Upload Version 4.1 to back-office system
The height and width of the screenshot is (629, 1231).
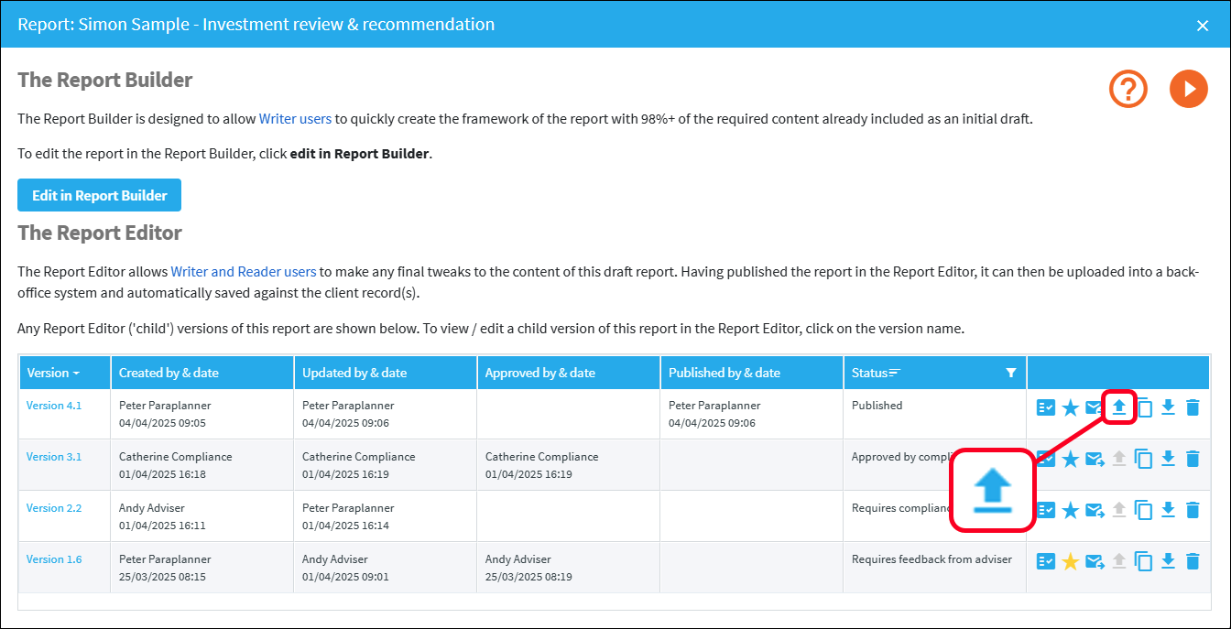click(x=1118, y=407)
